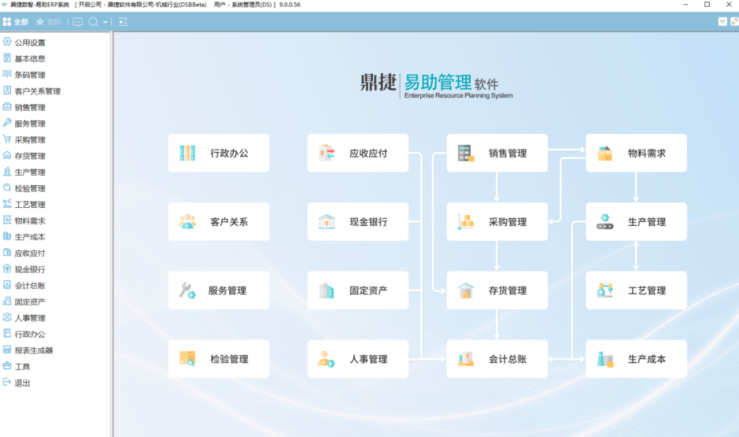Image resolution: width=739 pixels, height=437 pixels.
Task: Expand 条码管理 in the left sidebar
Action: pyautogui.click(x=29, y=75)
